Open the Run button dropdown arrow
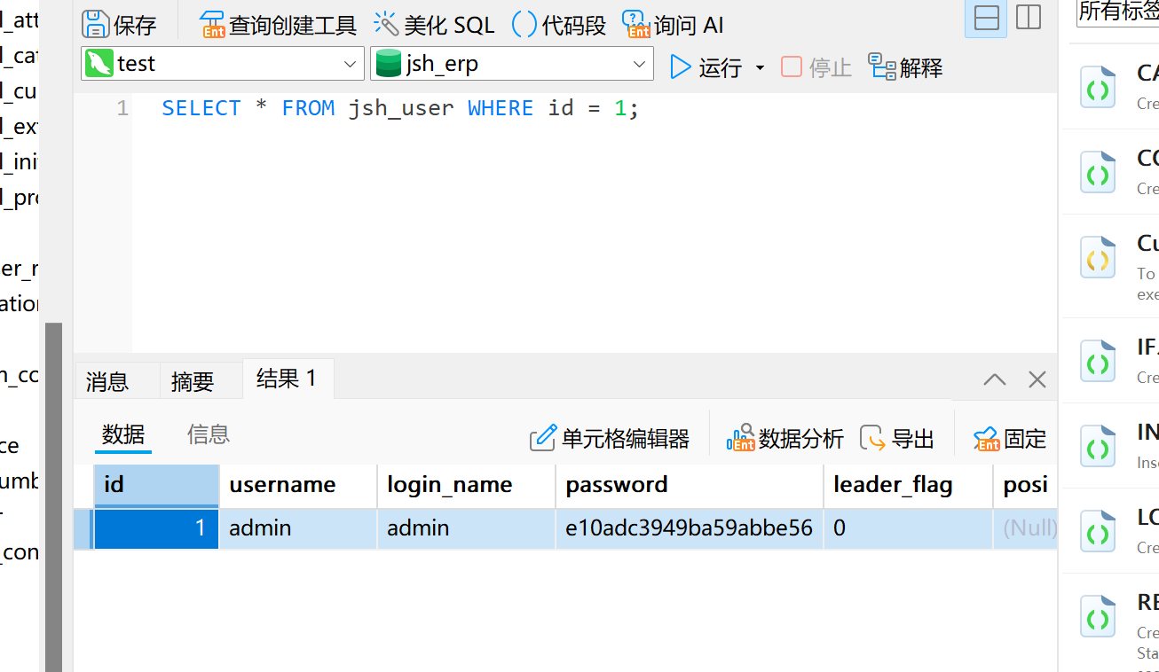This screenshot has width=1159, height=672. coord(760,68)
